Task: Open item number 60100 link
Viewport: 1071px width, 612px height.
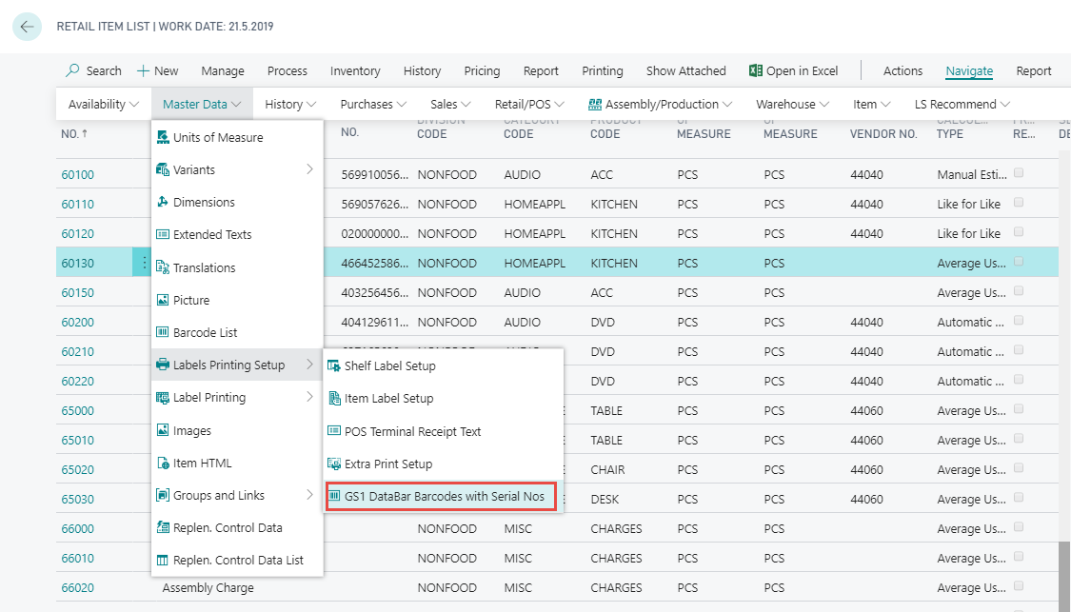Action: click(78, 175)
